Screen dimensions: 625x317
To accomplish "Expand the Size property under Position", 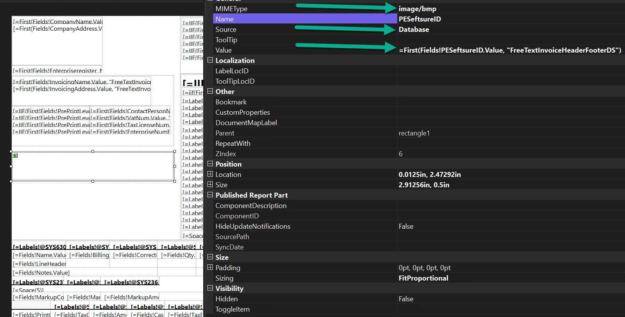I will click(210, 184).
